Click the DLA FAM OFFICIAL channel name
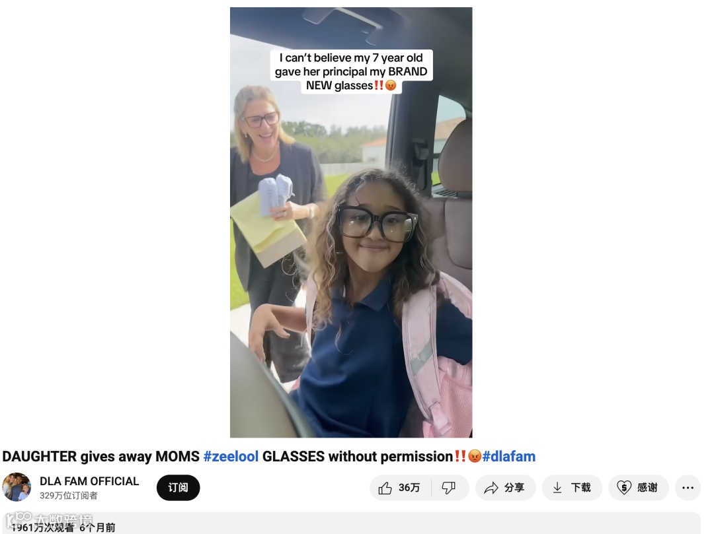 tap(89, 481)
